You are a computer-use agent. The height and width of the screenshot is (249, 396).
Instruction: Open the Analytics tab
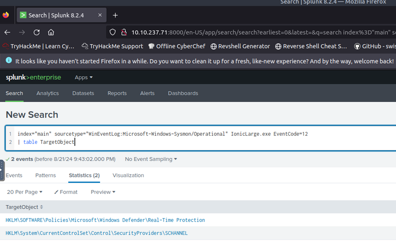coord(48,93)
